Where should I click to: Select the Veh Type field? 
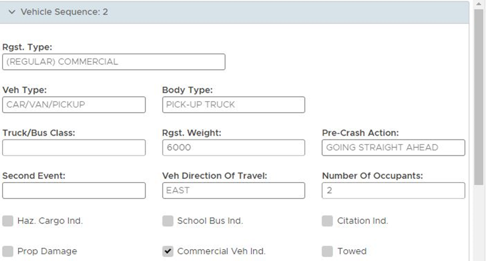click(74, 105)
